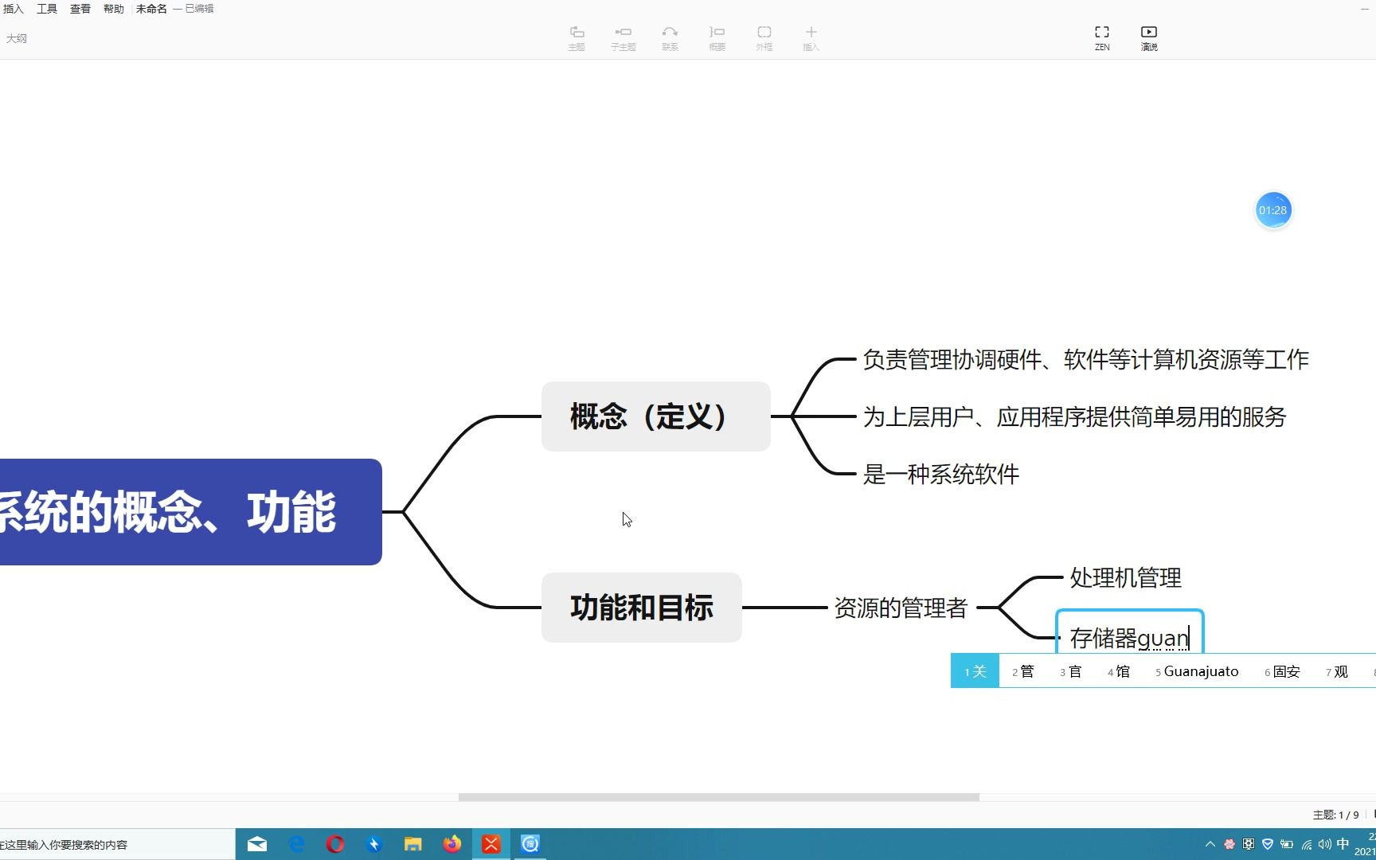1376x860 pixels.
Task: Launch Firefox from the taskbar
Action: [x=452, y=843]
